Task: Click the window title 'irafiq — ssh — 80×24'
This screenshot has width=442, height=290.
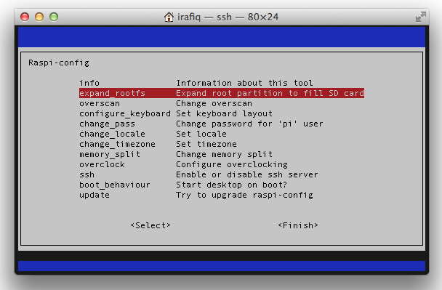Action: [228, 17]
